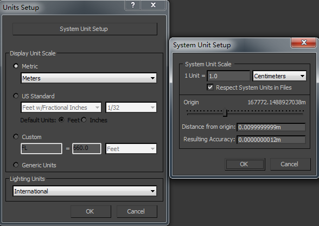
Task: Expand the Meters metric dropdown
Action: (x=89, y=78)
